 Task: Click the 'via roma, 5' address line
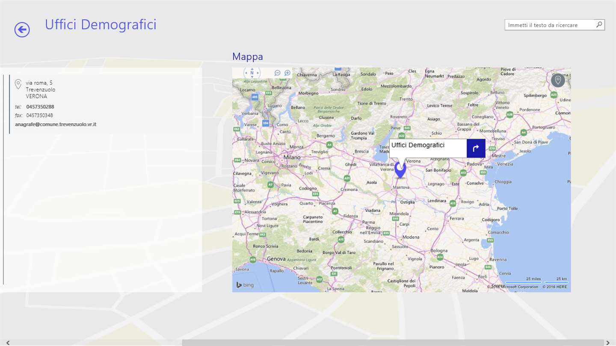(39, 82)
